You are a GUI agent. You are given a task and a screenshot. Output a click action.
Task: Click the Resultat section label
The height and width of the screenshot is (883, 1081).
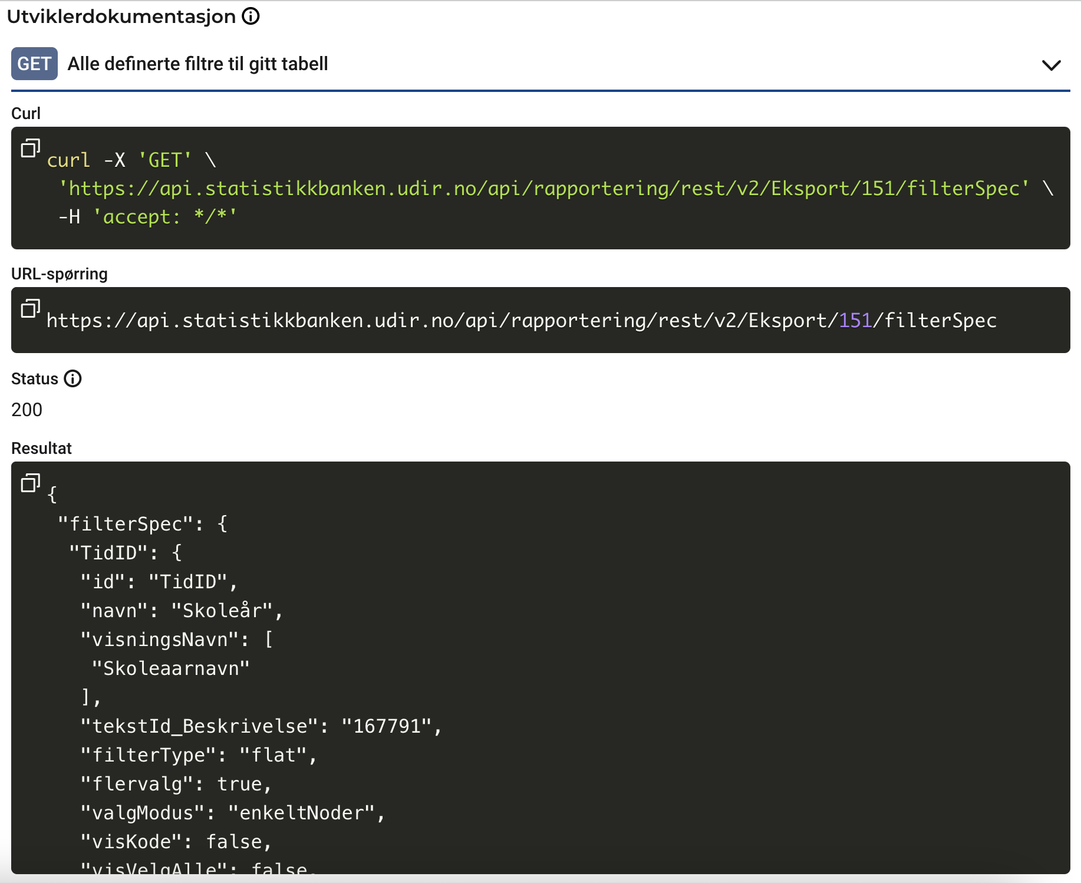point(41,449)
